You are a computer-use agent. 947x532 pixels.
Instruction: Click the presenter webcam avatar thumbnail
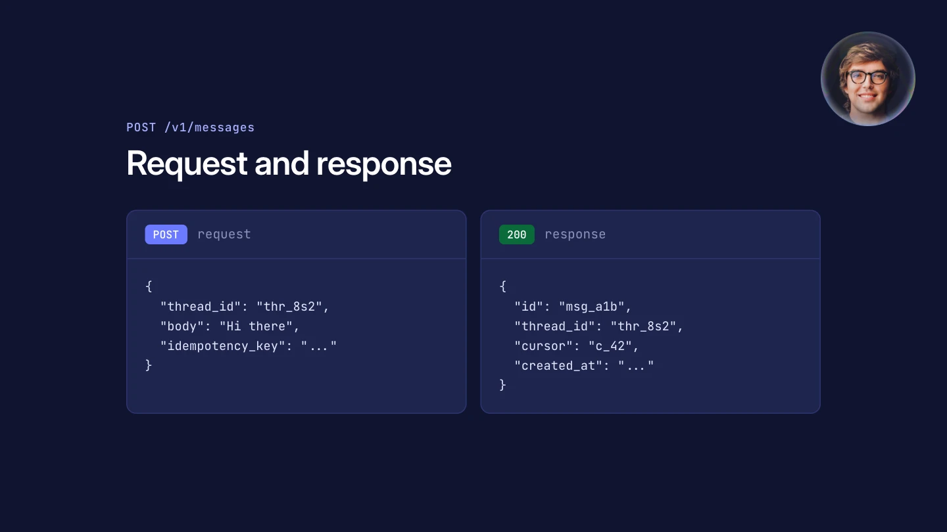click(x=867, y=79)
